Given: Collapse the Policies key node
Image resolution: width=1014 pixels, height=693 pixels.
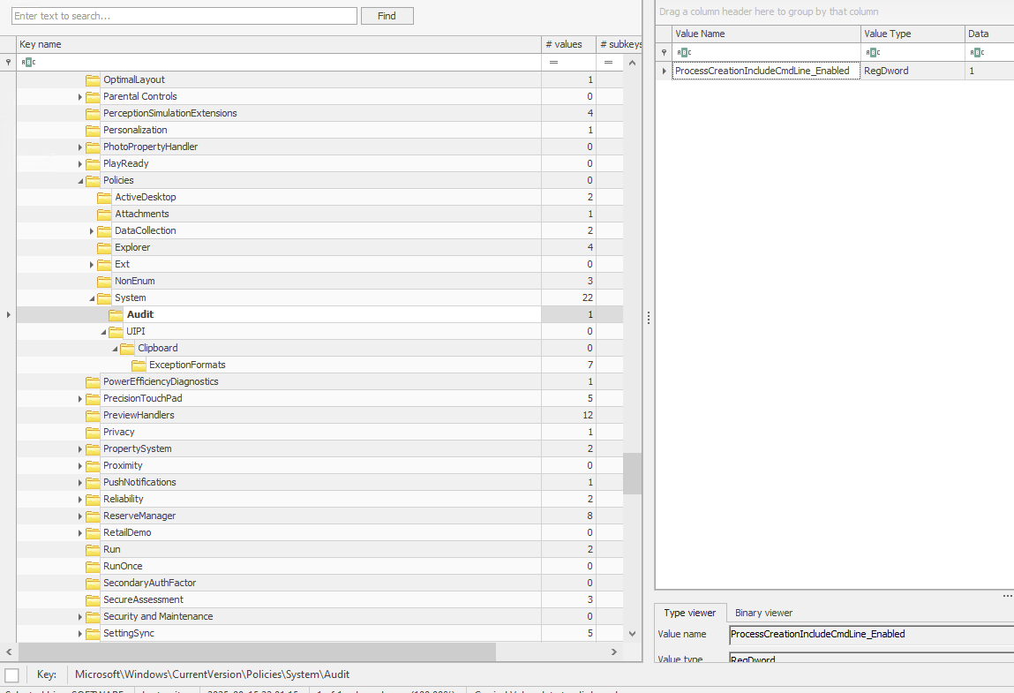Looking at the screenshot, I should [x=80, y=181].
